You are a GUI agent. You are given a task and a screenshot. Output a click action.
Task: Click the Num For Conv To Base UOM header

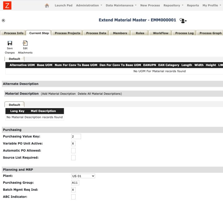(76, 65)
